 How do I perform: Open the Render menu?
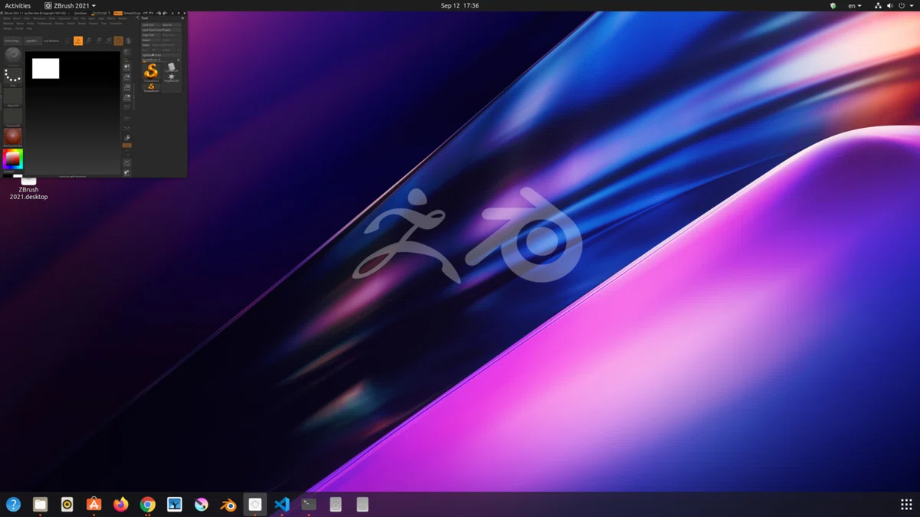coord(59,23)
